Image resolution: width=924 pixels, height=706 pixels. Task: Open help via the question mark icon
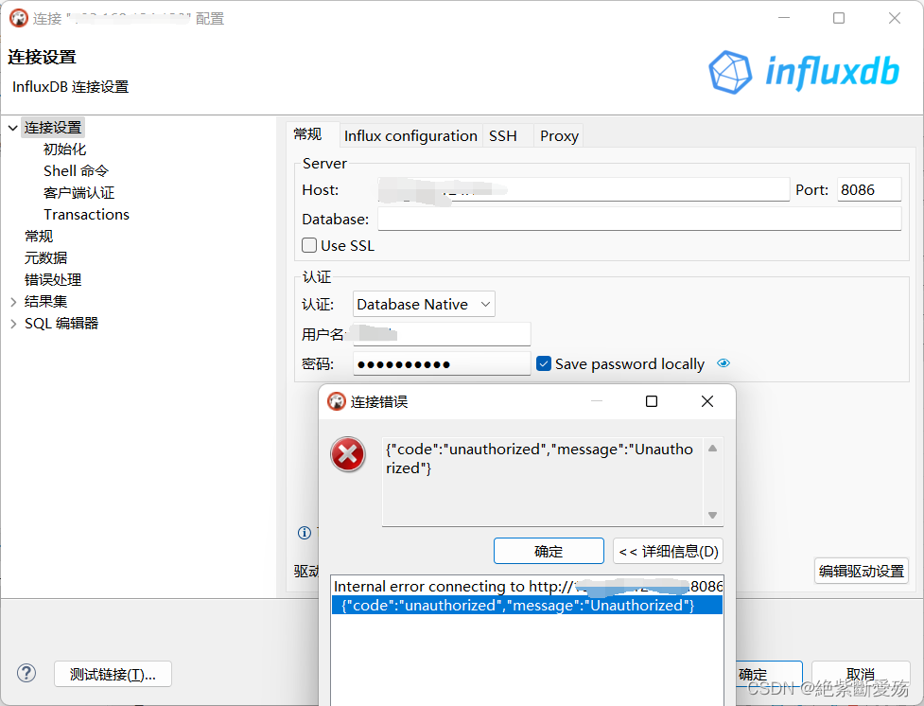[26, 673]
